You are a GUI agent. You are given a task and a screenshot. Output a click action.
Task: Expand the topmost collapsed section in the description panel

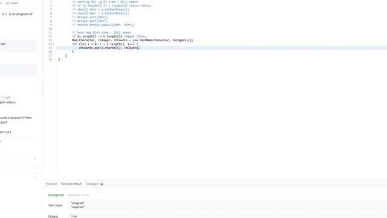[35, 159]
